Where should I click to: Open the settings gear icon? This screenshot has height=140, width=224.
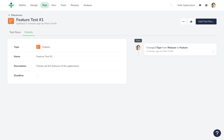pos(206,5)
